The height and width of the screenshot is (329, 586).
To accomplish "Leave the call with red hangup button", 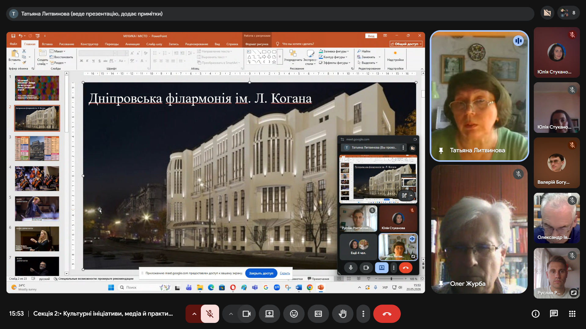I will tap(387, 314).
